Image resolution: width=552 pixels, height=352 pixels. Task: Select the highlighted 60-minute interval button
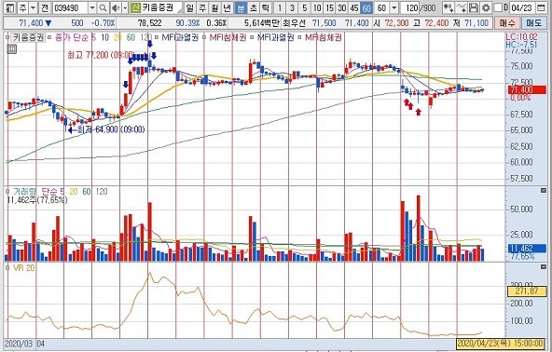click(366, 7)
